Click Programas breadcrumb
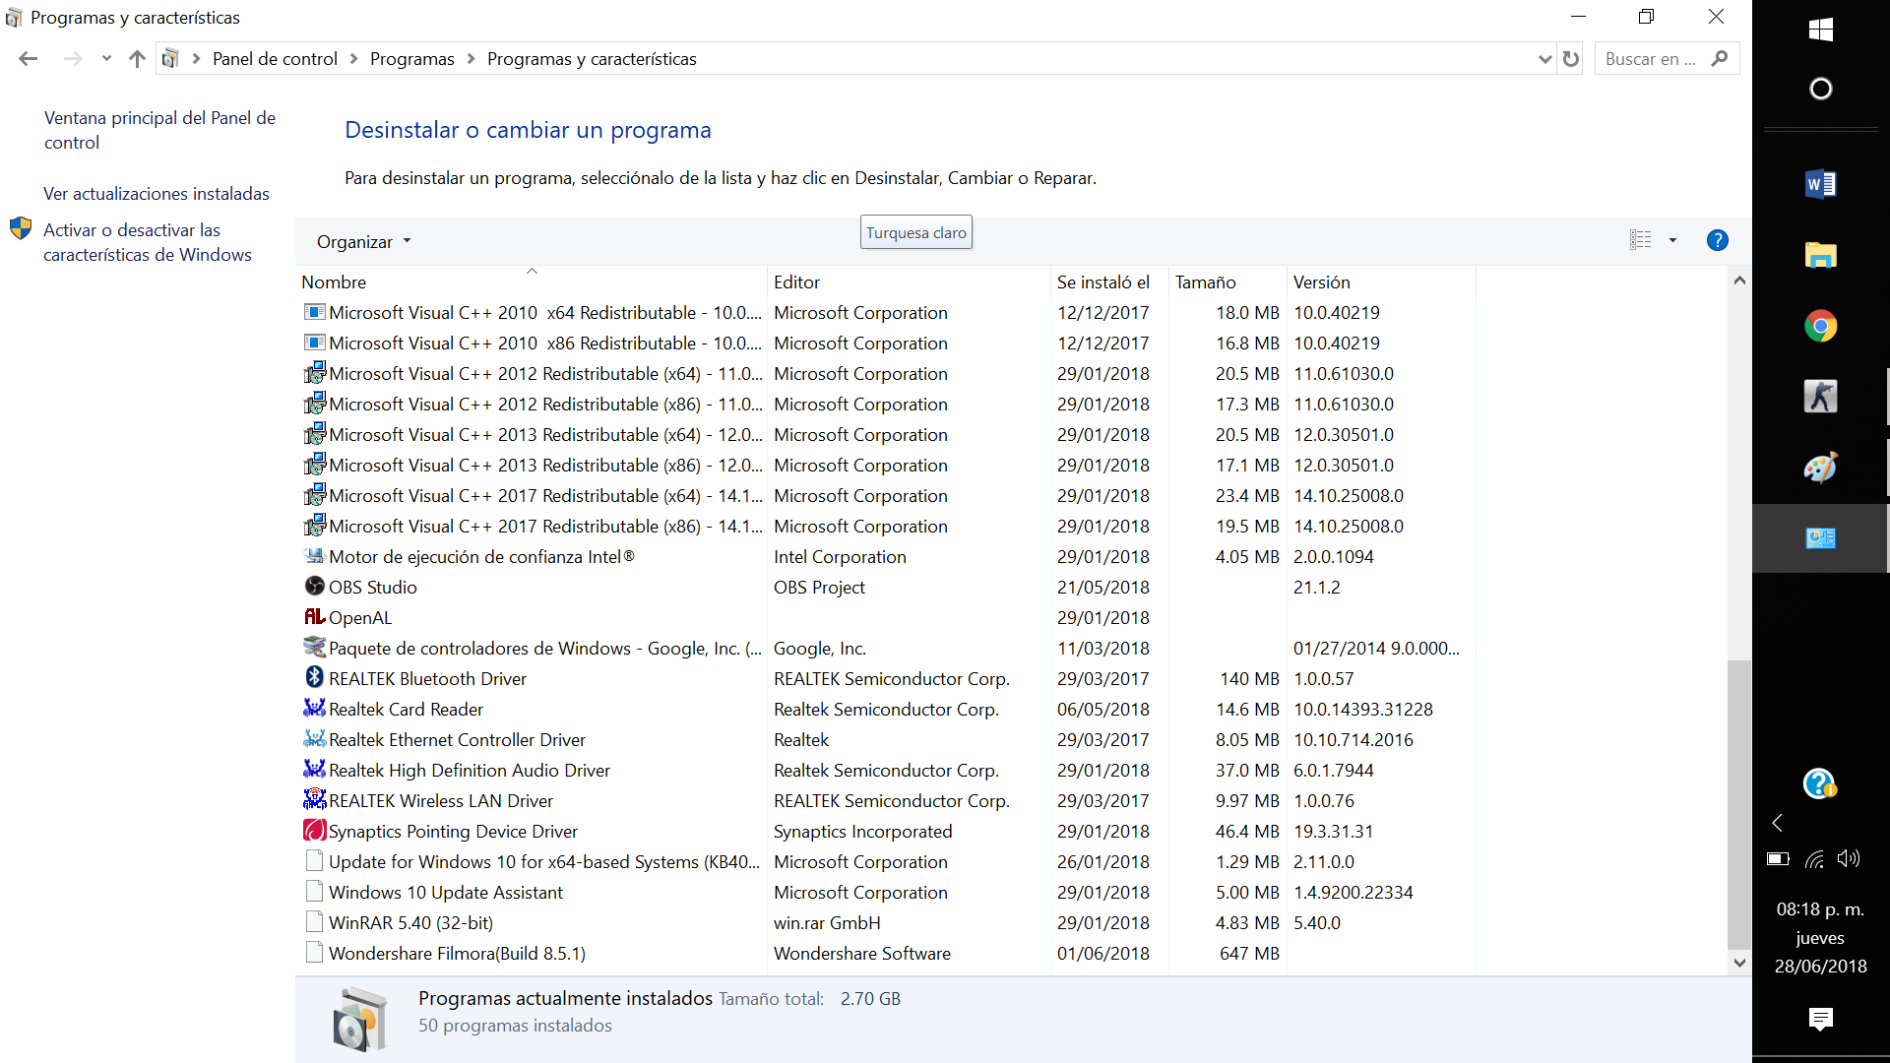1890x1063 pixels. [x=412, y=59]
